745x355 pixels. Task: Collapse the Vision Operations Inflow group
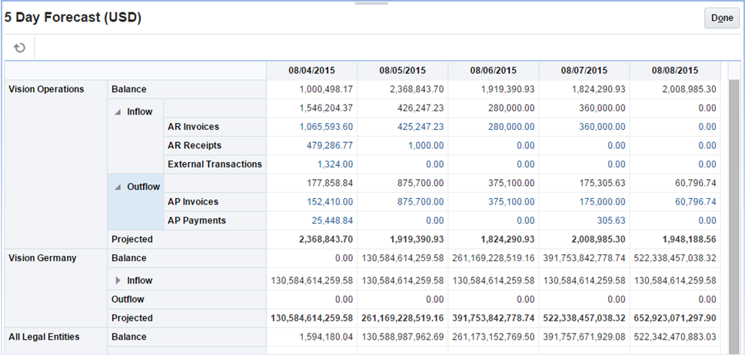118,111
